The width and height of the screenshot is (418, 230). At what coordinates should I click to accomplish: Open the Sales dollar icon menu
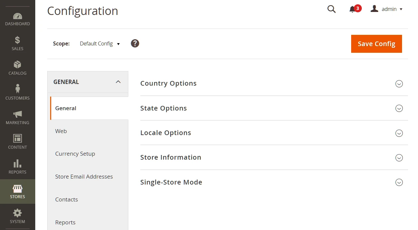(x=17, y=43)
